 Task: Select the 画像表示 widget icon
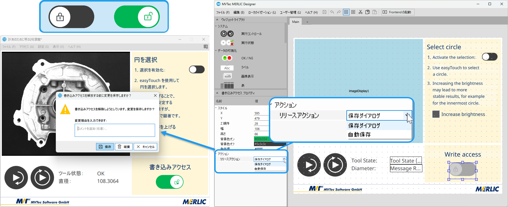coord(227,76)
